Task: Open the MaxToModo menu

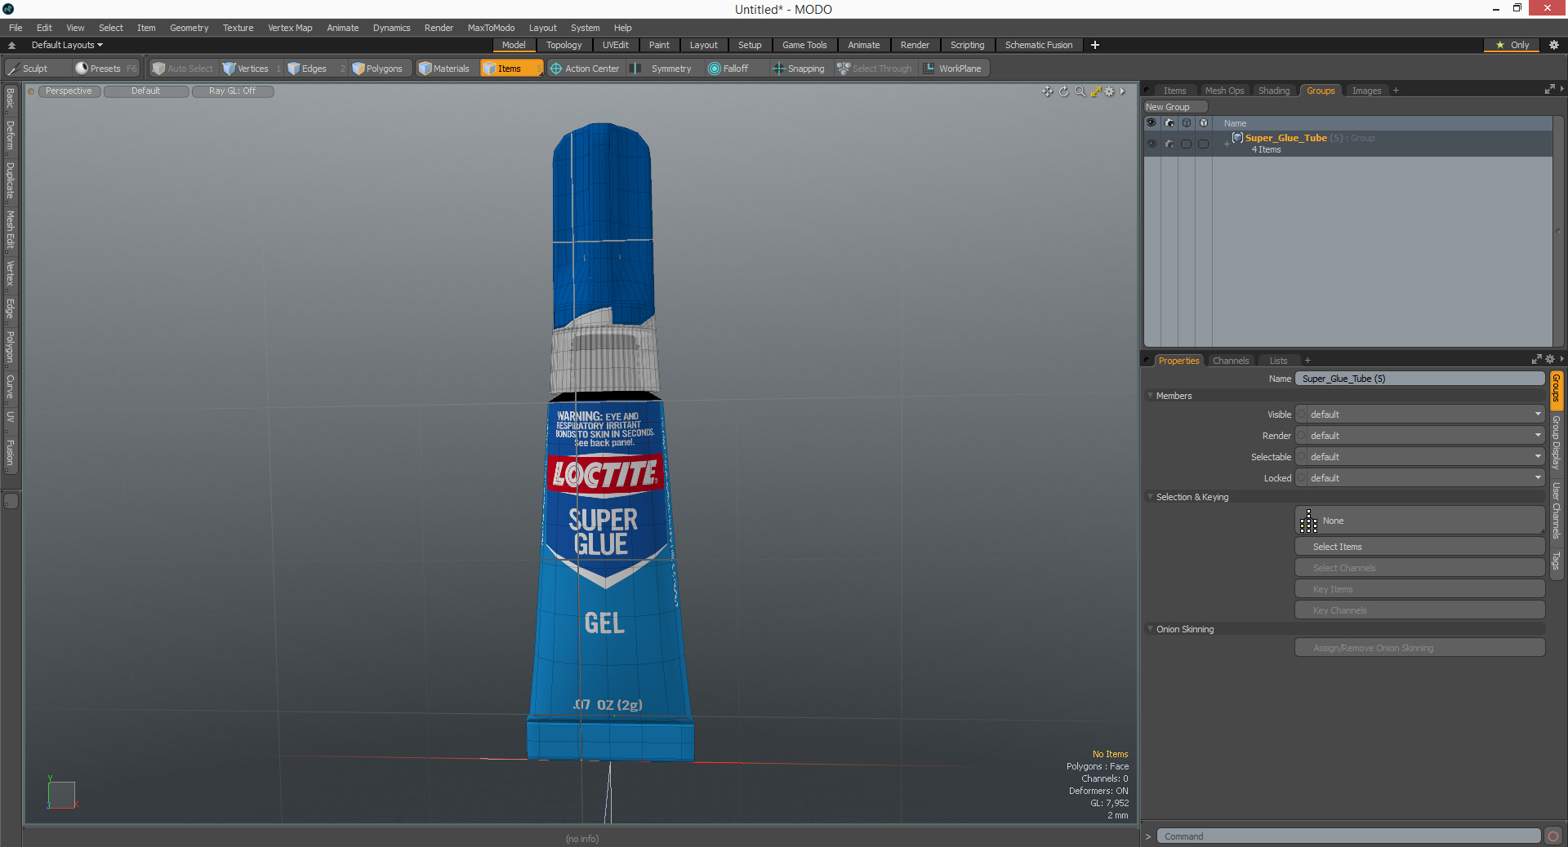Action: click(x=491, y=28)
